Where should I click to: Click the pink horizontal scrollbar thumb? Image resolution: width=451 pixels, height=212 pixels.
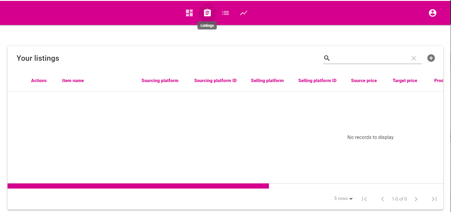coord(138,186)
